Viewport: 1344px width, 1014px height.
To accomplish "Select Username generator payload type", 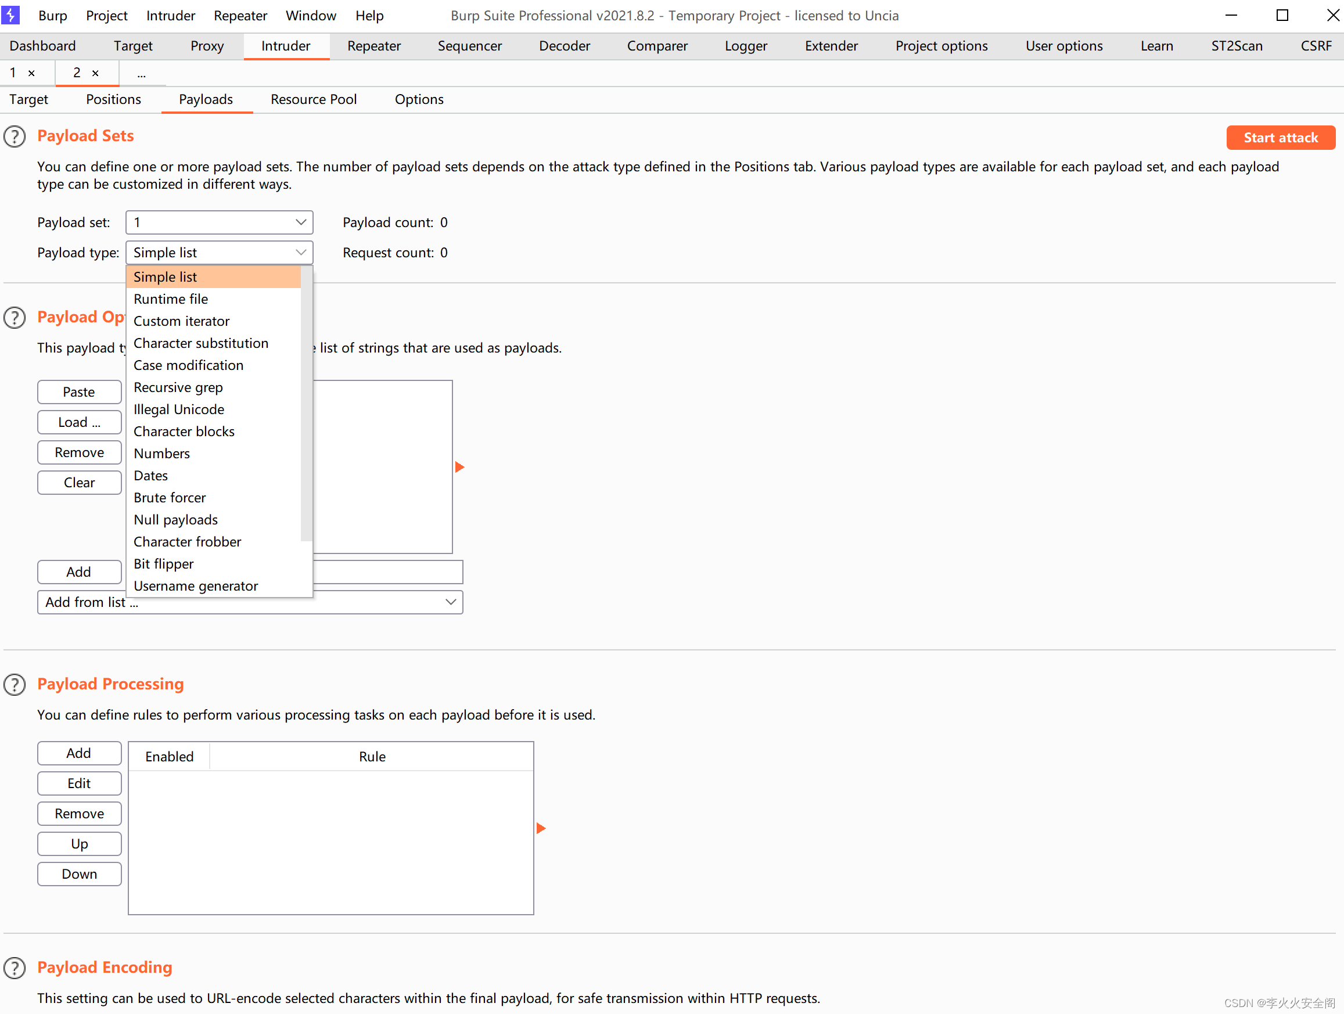I will click(x=213, y=585).
